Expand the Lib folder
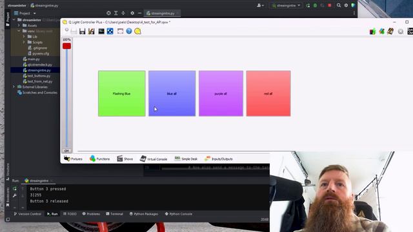This screenshot has width=413, height=232. [24, 37]
